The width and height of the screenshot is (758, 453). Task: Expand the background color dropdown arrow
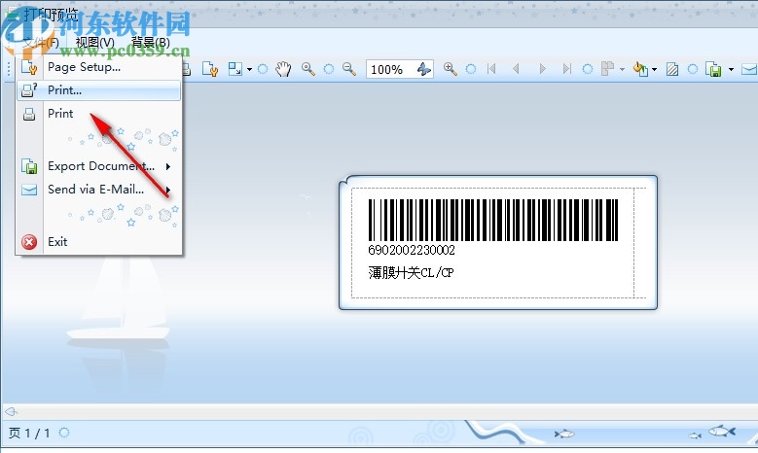point(654,70)
